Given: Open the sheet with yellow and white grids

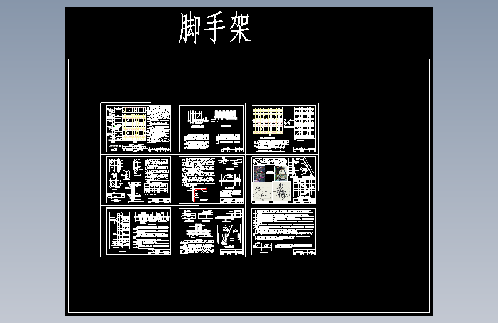Looking at the screenshot, I should point(284,128).
